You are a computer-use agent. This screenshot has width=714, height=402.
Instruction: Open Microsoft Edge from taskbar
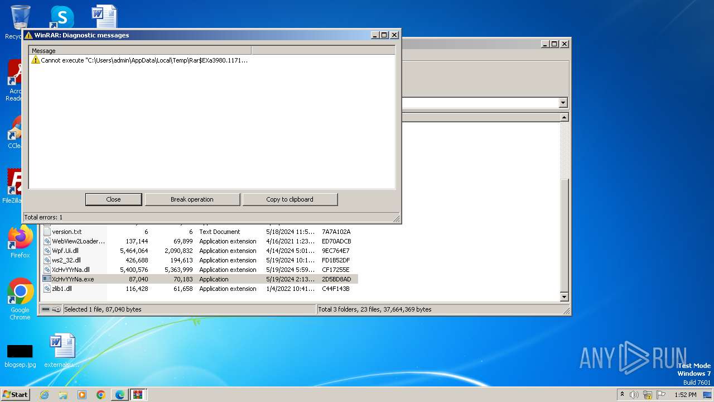[x=120, y=395]
